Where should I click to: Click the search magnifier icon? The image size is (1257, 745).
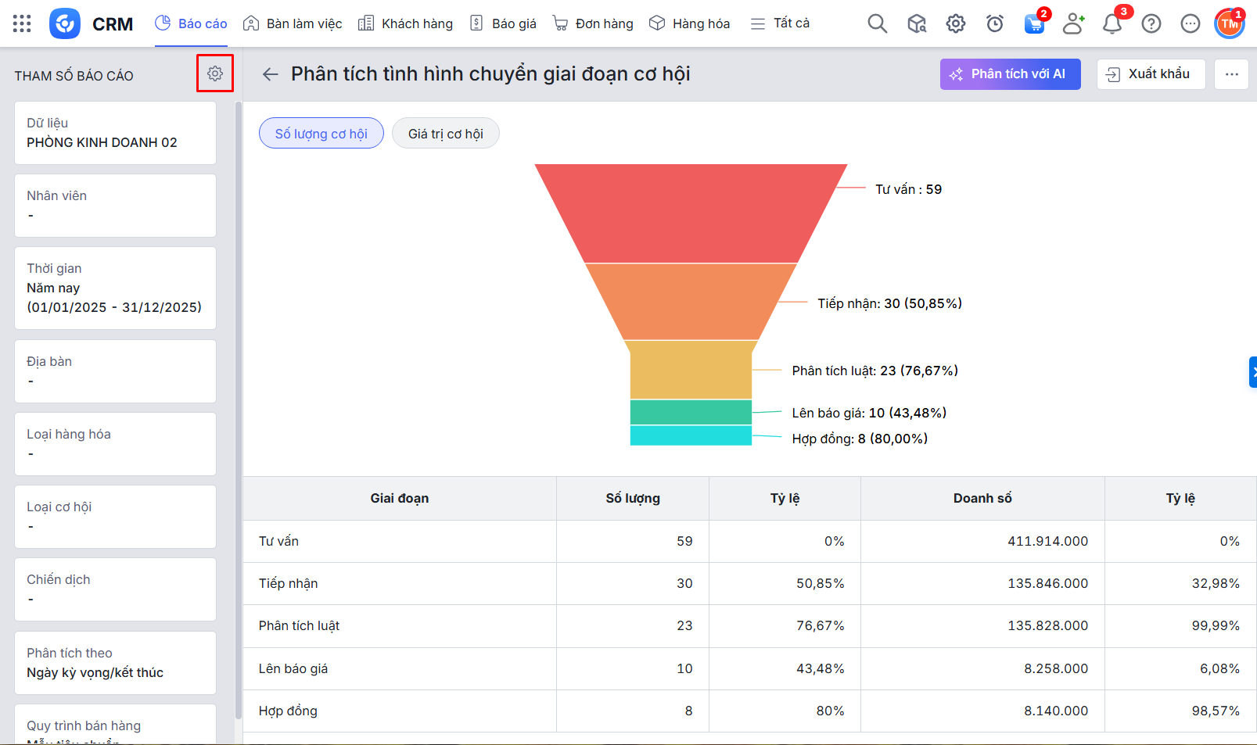click(877, 23)
